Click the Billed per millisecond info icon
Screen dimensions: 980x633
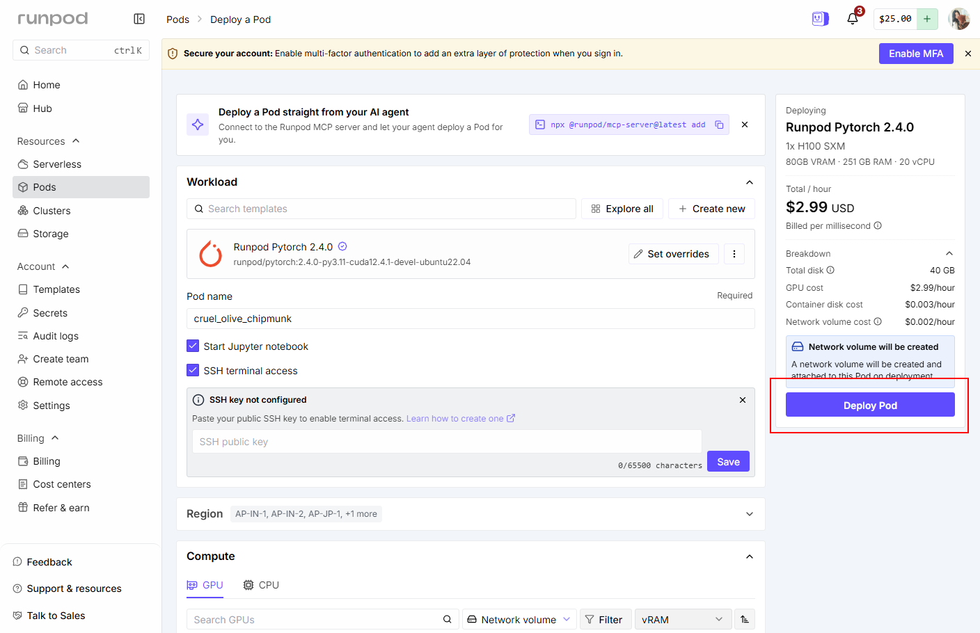(878, 225)
